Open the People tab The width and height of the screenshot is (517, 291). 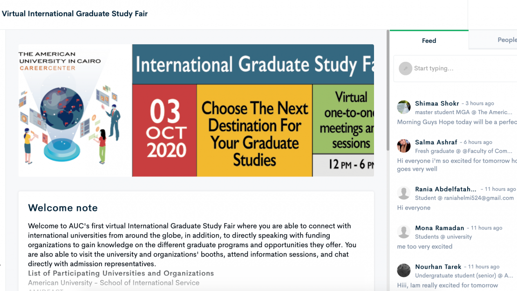(507, 40)
